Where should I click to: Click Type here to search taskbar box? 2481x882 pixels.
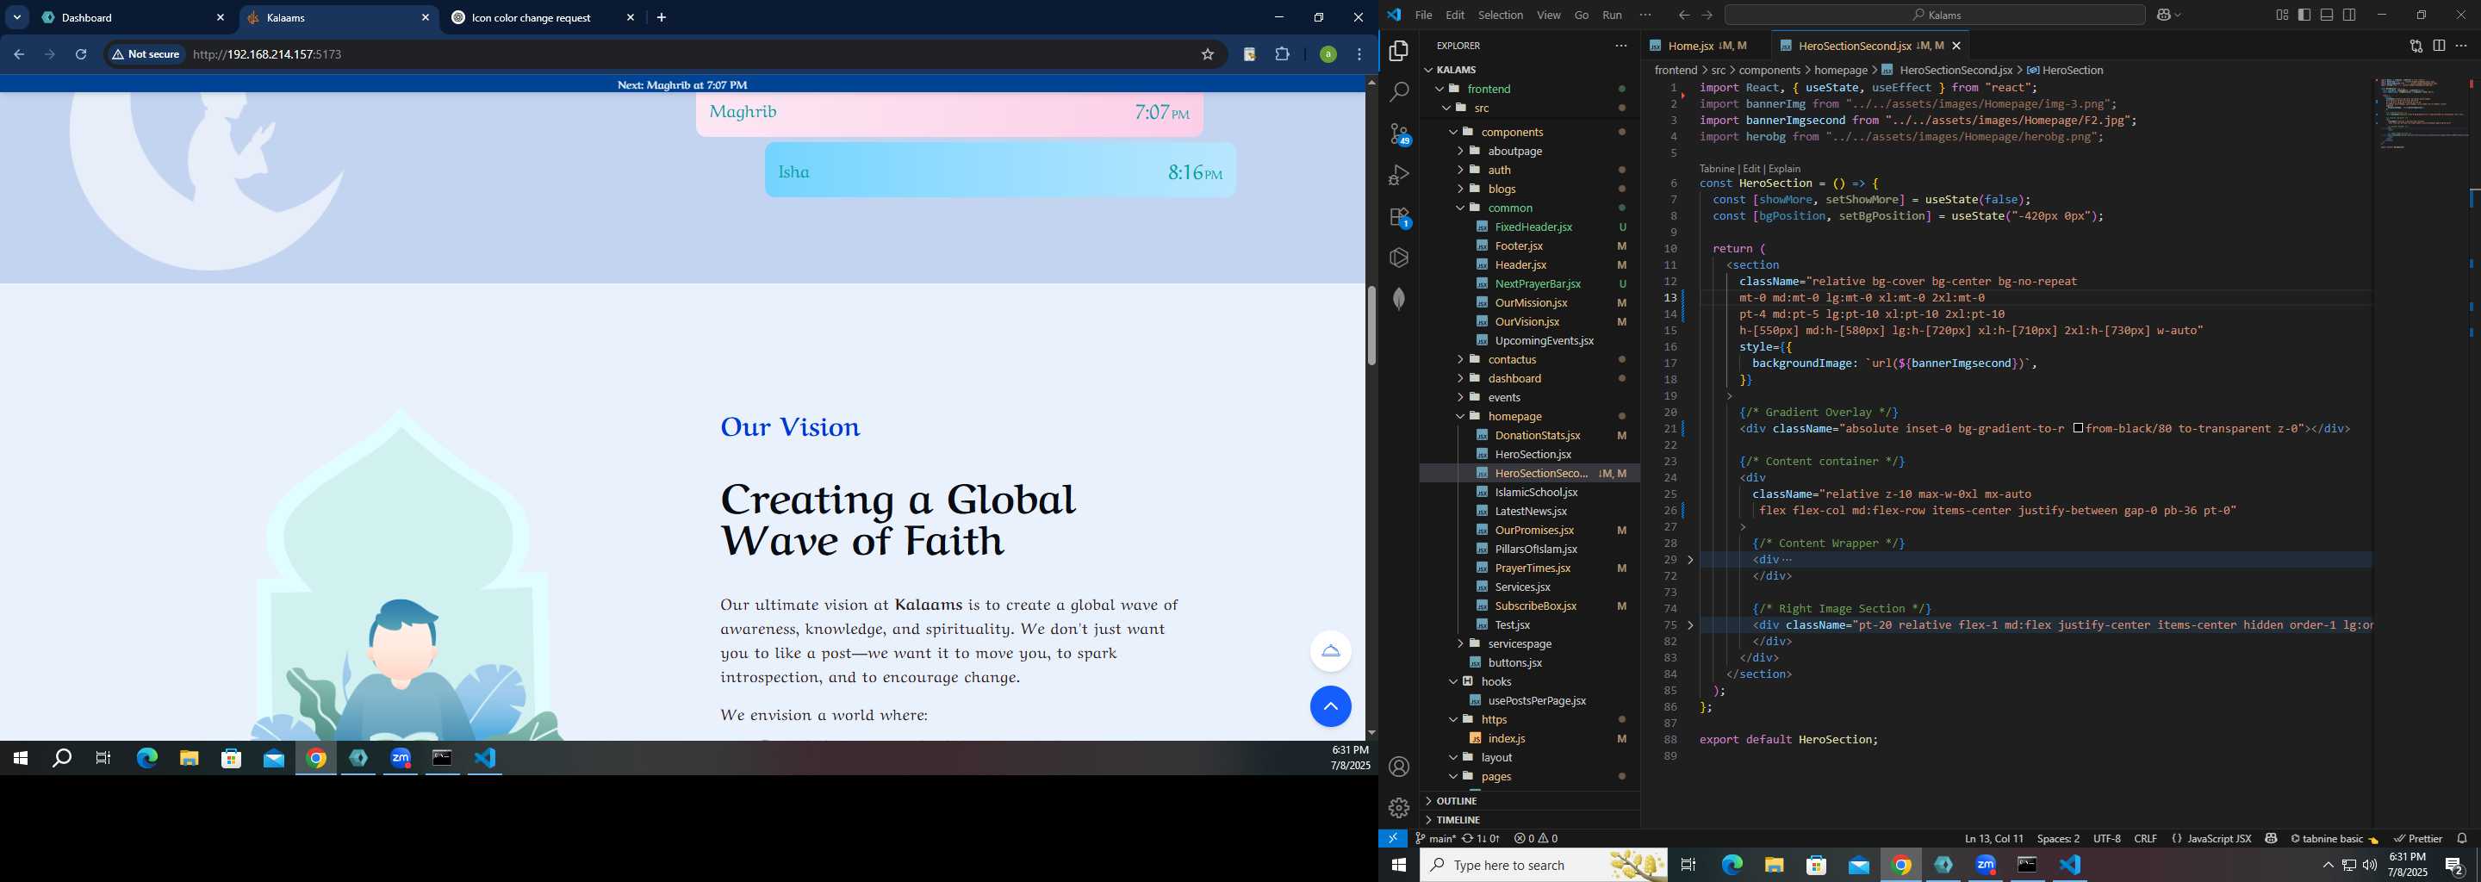(x=1543, y=865)
